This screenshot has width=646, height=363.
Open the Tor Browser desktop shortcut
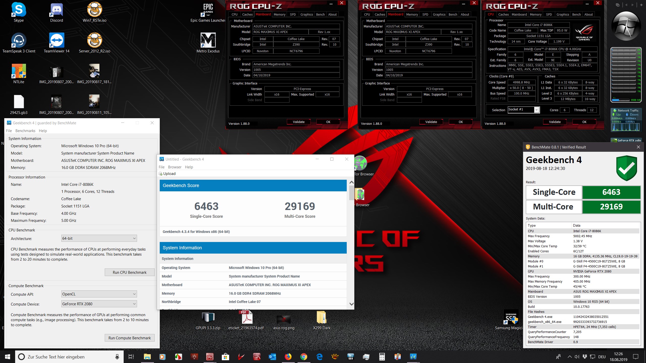[x=363, y=166]
